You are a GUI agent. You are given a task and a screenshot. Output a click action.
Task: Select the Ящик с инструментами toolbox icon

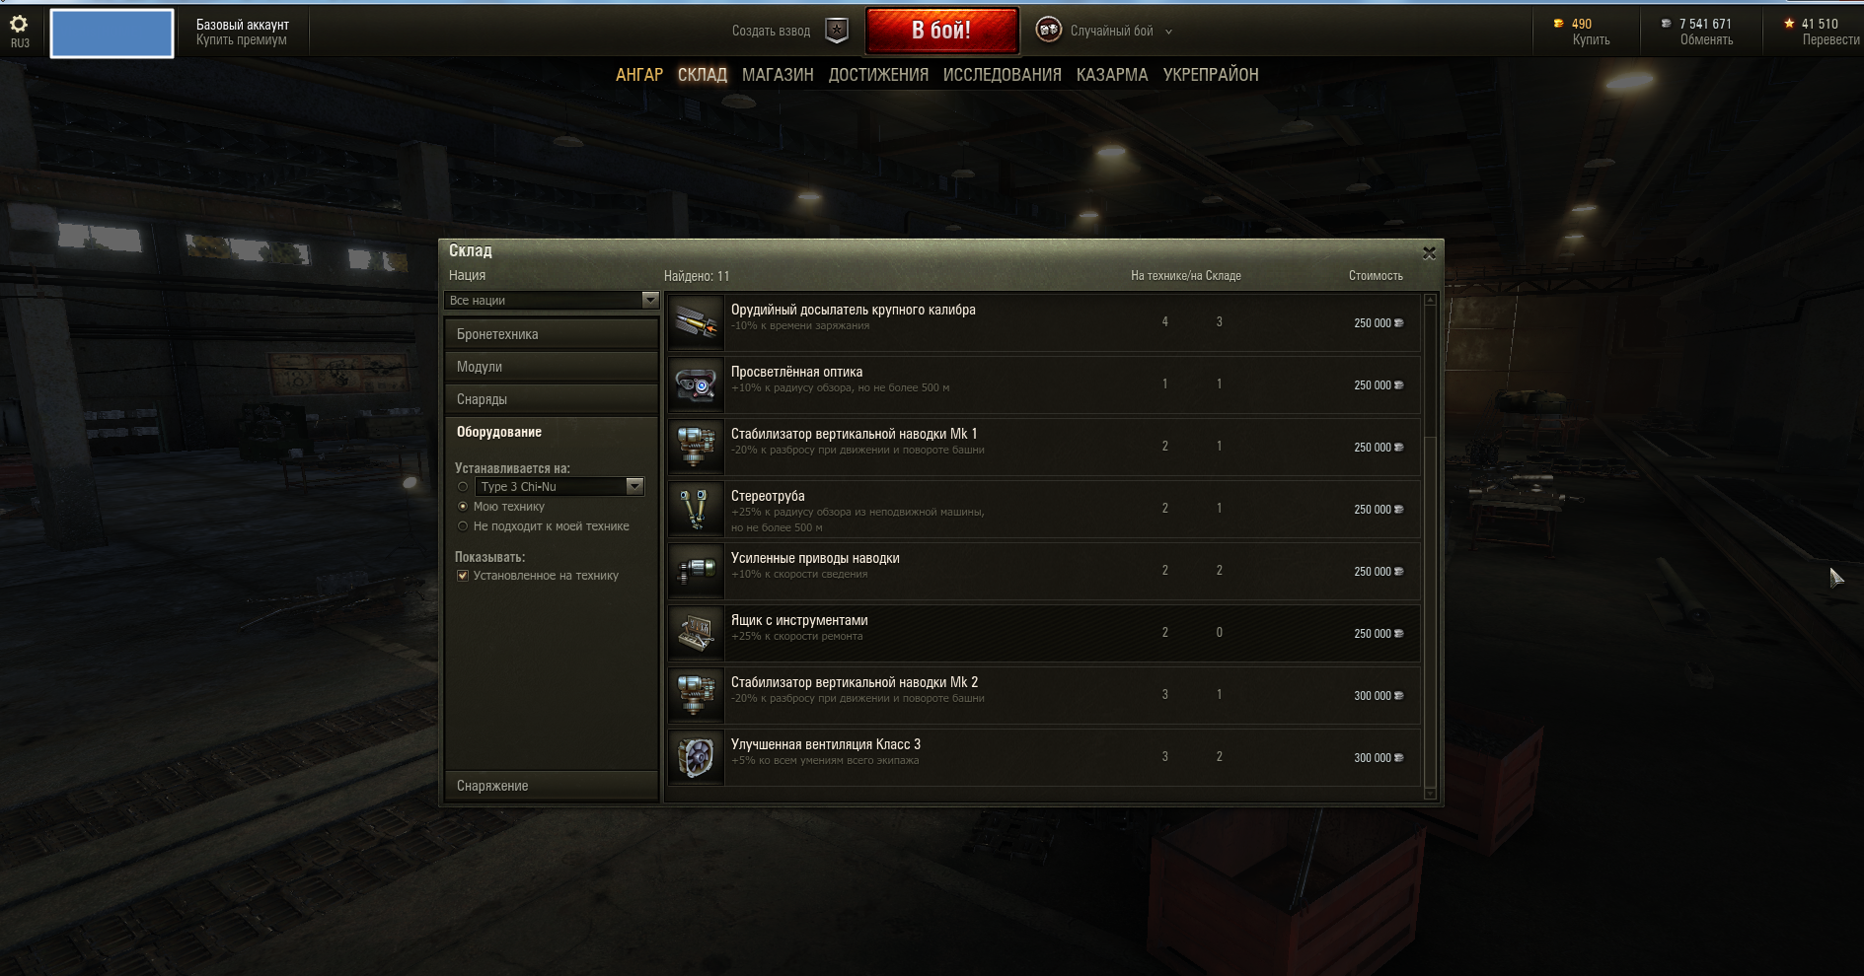coord(697,633)
